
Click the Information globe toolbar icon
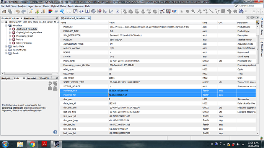coord(93,11)
